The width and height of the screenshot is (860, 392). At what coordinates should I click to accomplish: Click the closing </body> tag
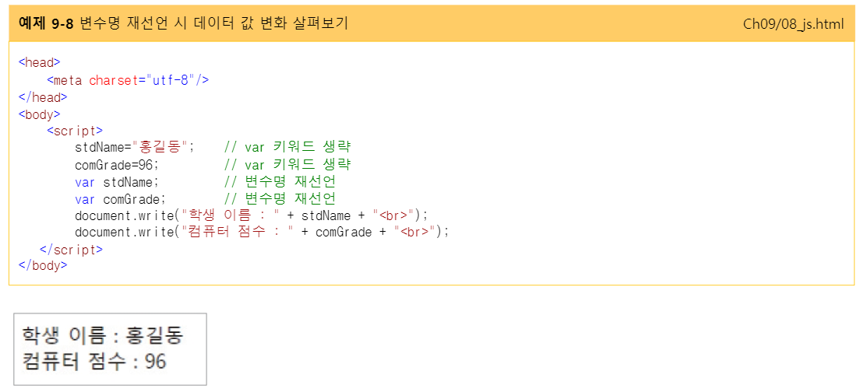point(43,265)
